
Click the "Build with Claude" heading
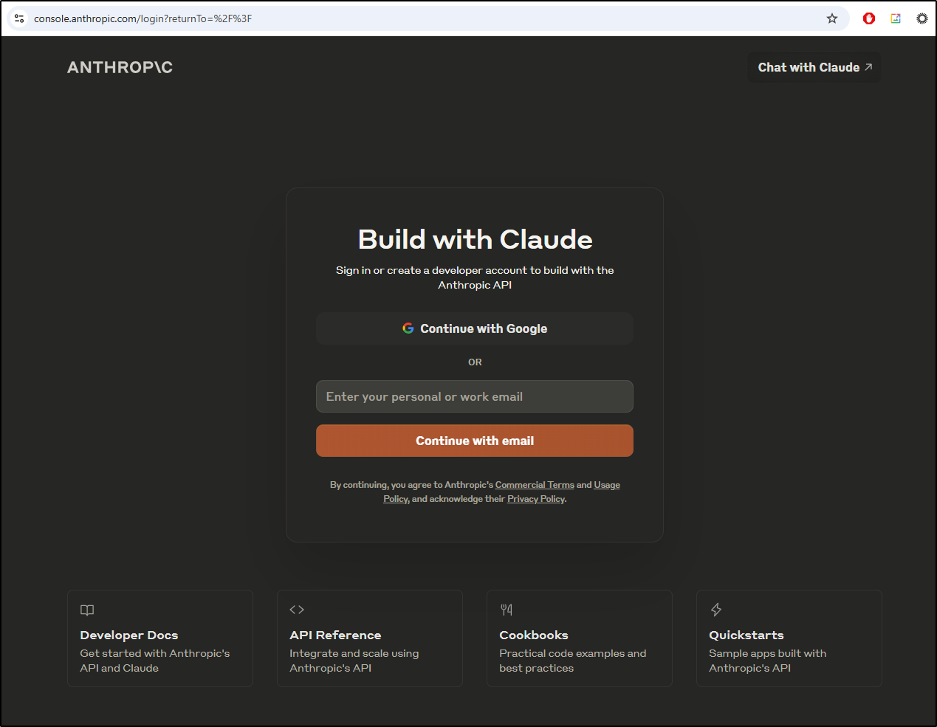click(x=475, y=239)
